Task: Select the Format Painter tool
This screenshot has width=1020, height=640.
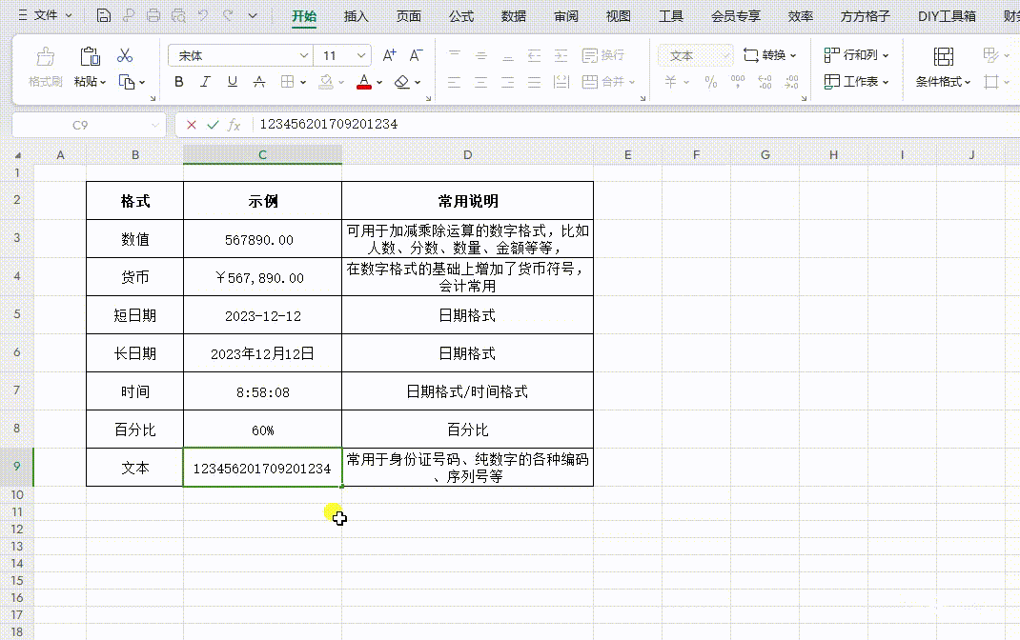Action: pos(46,67)
